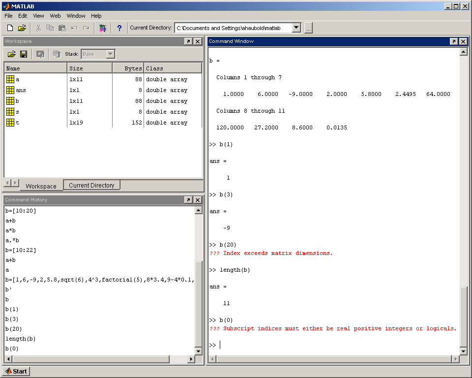Click Command History vertical scrollbar thumb
472x378 pixels.
(198, 304)
